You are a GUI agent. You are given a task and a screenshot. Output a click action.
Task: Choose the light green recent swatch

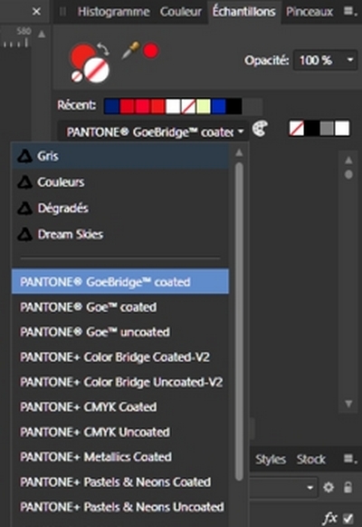coord(204,106)
